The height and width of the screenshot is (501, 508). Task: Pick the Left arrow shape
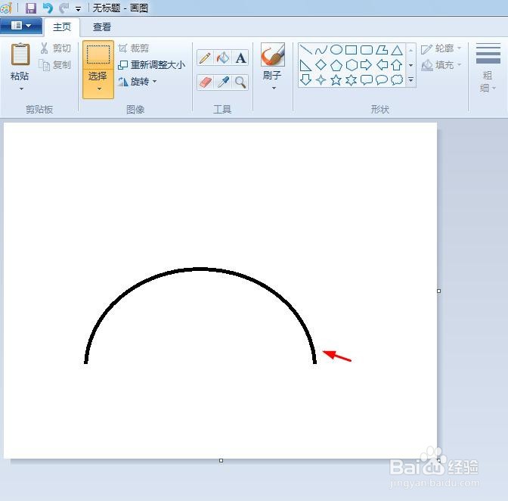coord(382,65)
